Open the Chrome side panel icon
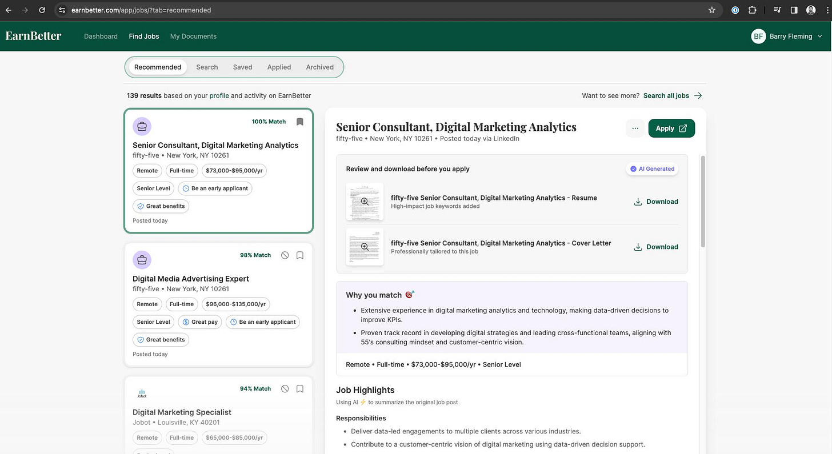Image resolution: width=832 pixels, height=454 pixels. coord(794,10)
